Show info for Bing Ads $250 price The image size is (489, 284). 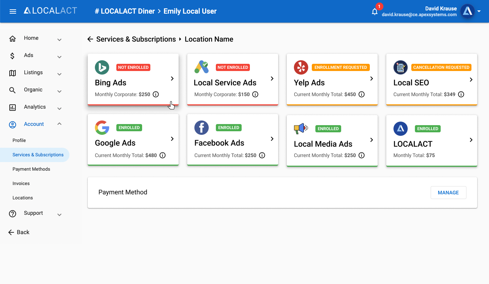click(x=156, y=95)
